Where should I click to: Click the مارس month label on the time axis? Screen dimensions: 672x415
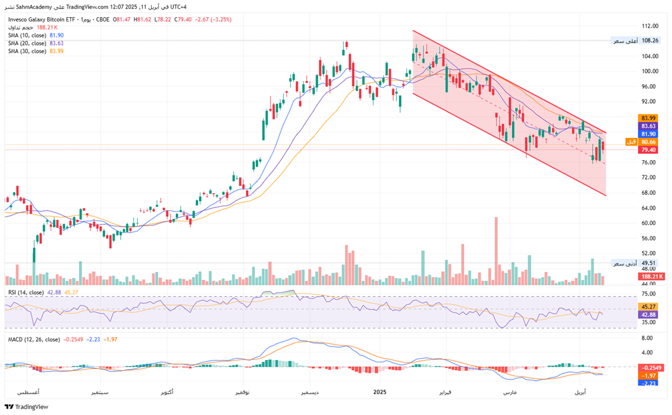pos(510,392)
